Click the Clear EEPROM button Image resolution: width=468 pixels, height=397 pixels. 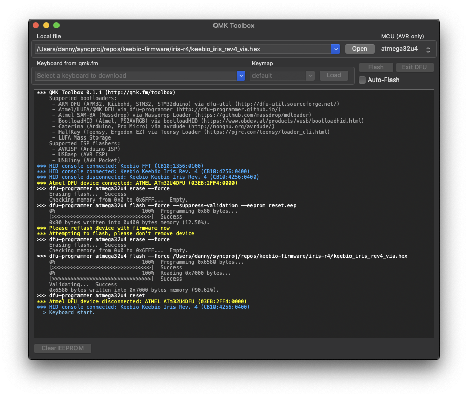tap(63, 348)
